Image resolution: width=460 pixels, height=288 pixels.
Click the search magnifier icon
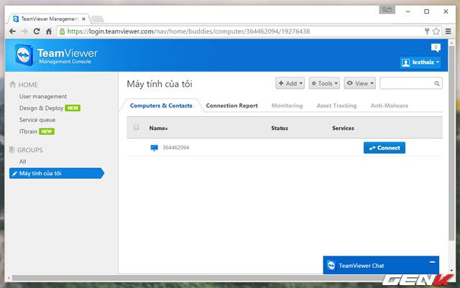[x=436, y=83]
